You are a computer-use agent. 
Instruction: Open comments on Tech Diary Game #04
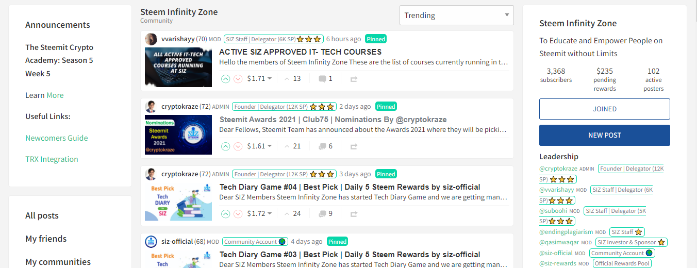coord(325,214)
